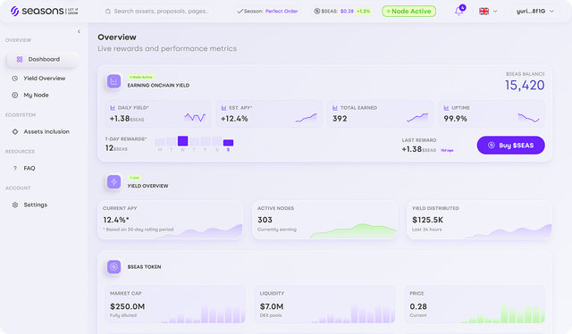Screen dimensions: 572x334
Task: Click the UK flag language icon
Action: [484, 12]
